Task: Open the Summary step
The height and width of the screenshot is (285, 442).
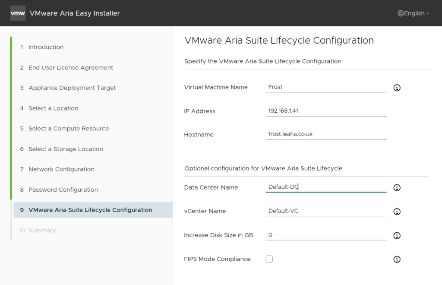Action: pyautogui.click(x=92, y=230)
